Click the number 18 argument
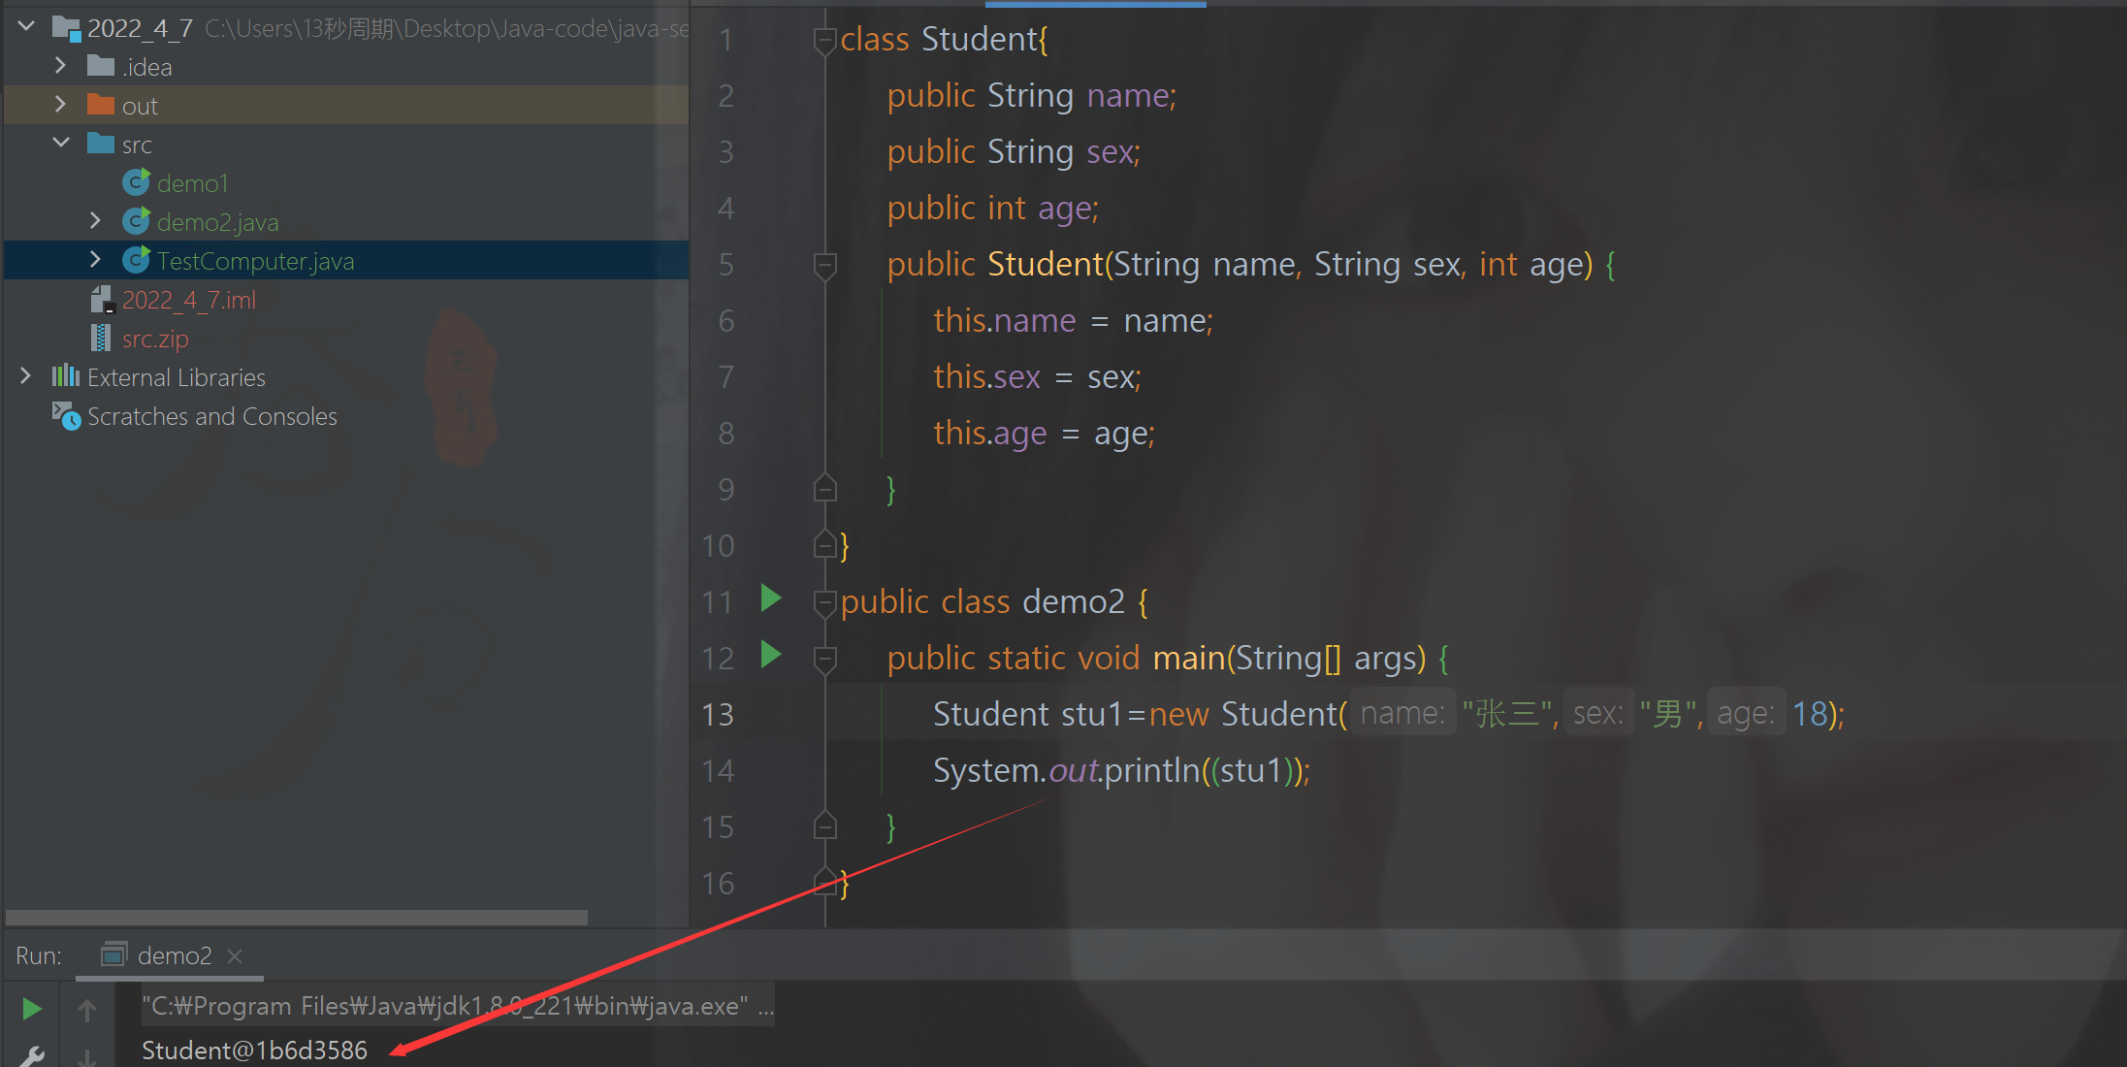 [1811, 715]
